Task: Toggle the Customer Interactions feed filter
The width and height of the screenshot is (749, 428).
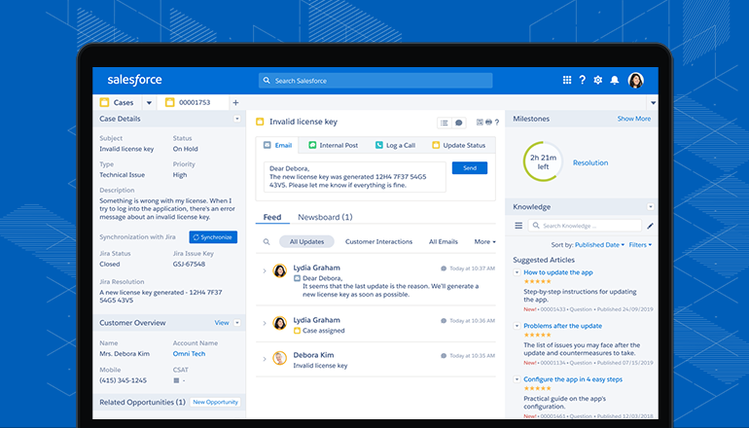Action: click(x=379, y=241)
